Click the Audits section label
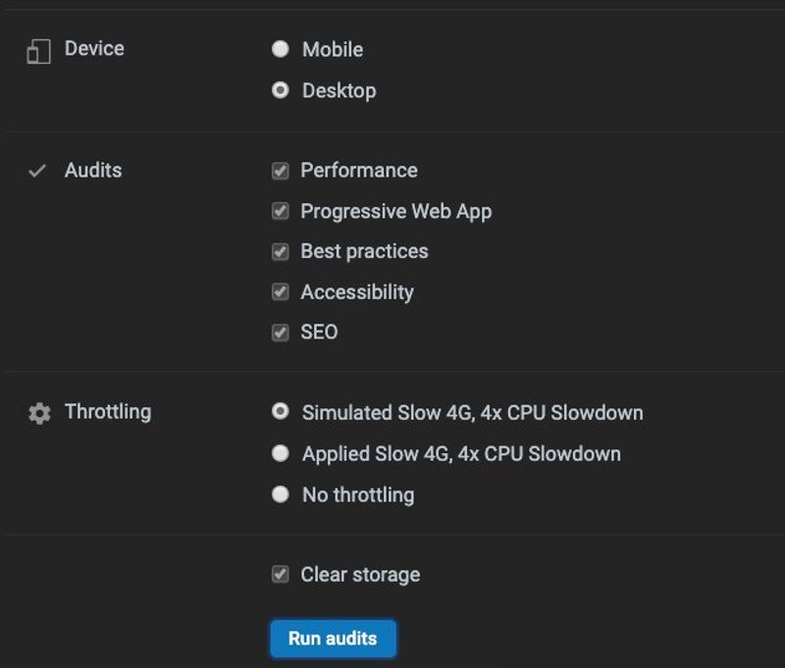This screenshot has width=785, height=668. click(x=93, y=170)
